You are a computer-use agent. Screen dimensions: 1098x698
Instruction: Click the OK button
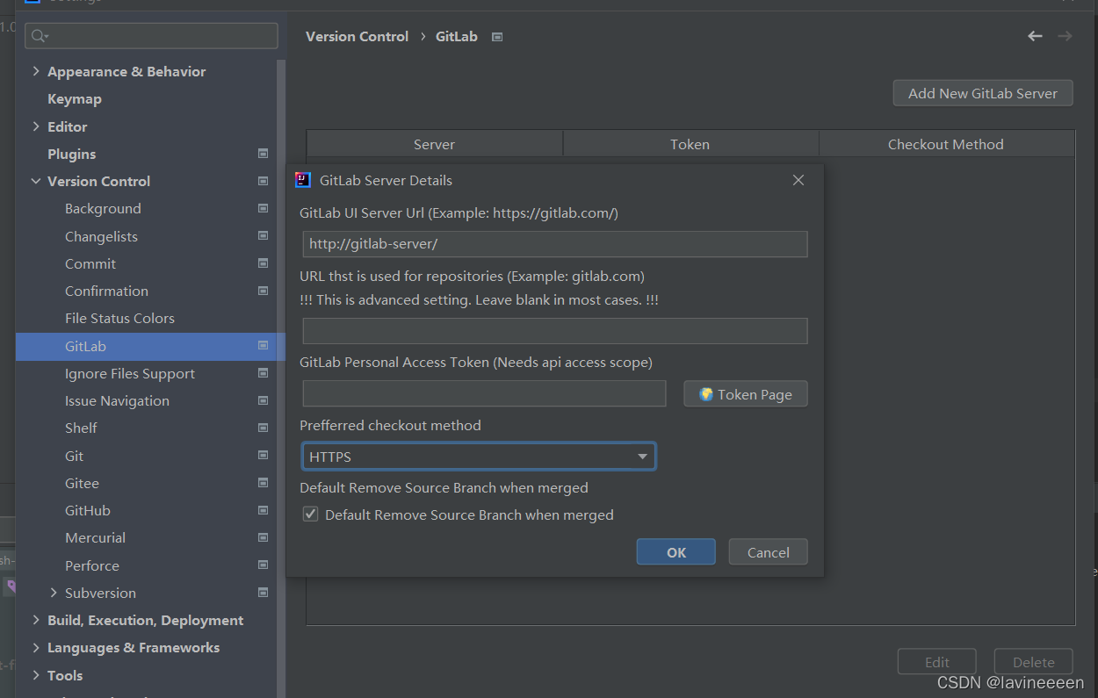coord(676,552)
